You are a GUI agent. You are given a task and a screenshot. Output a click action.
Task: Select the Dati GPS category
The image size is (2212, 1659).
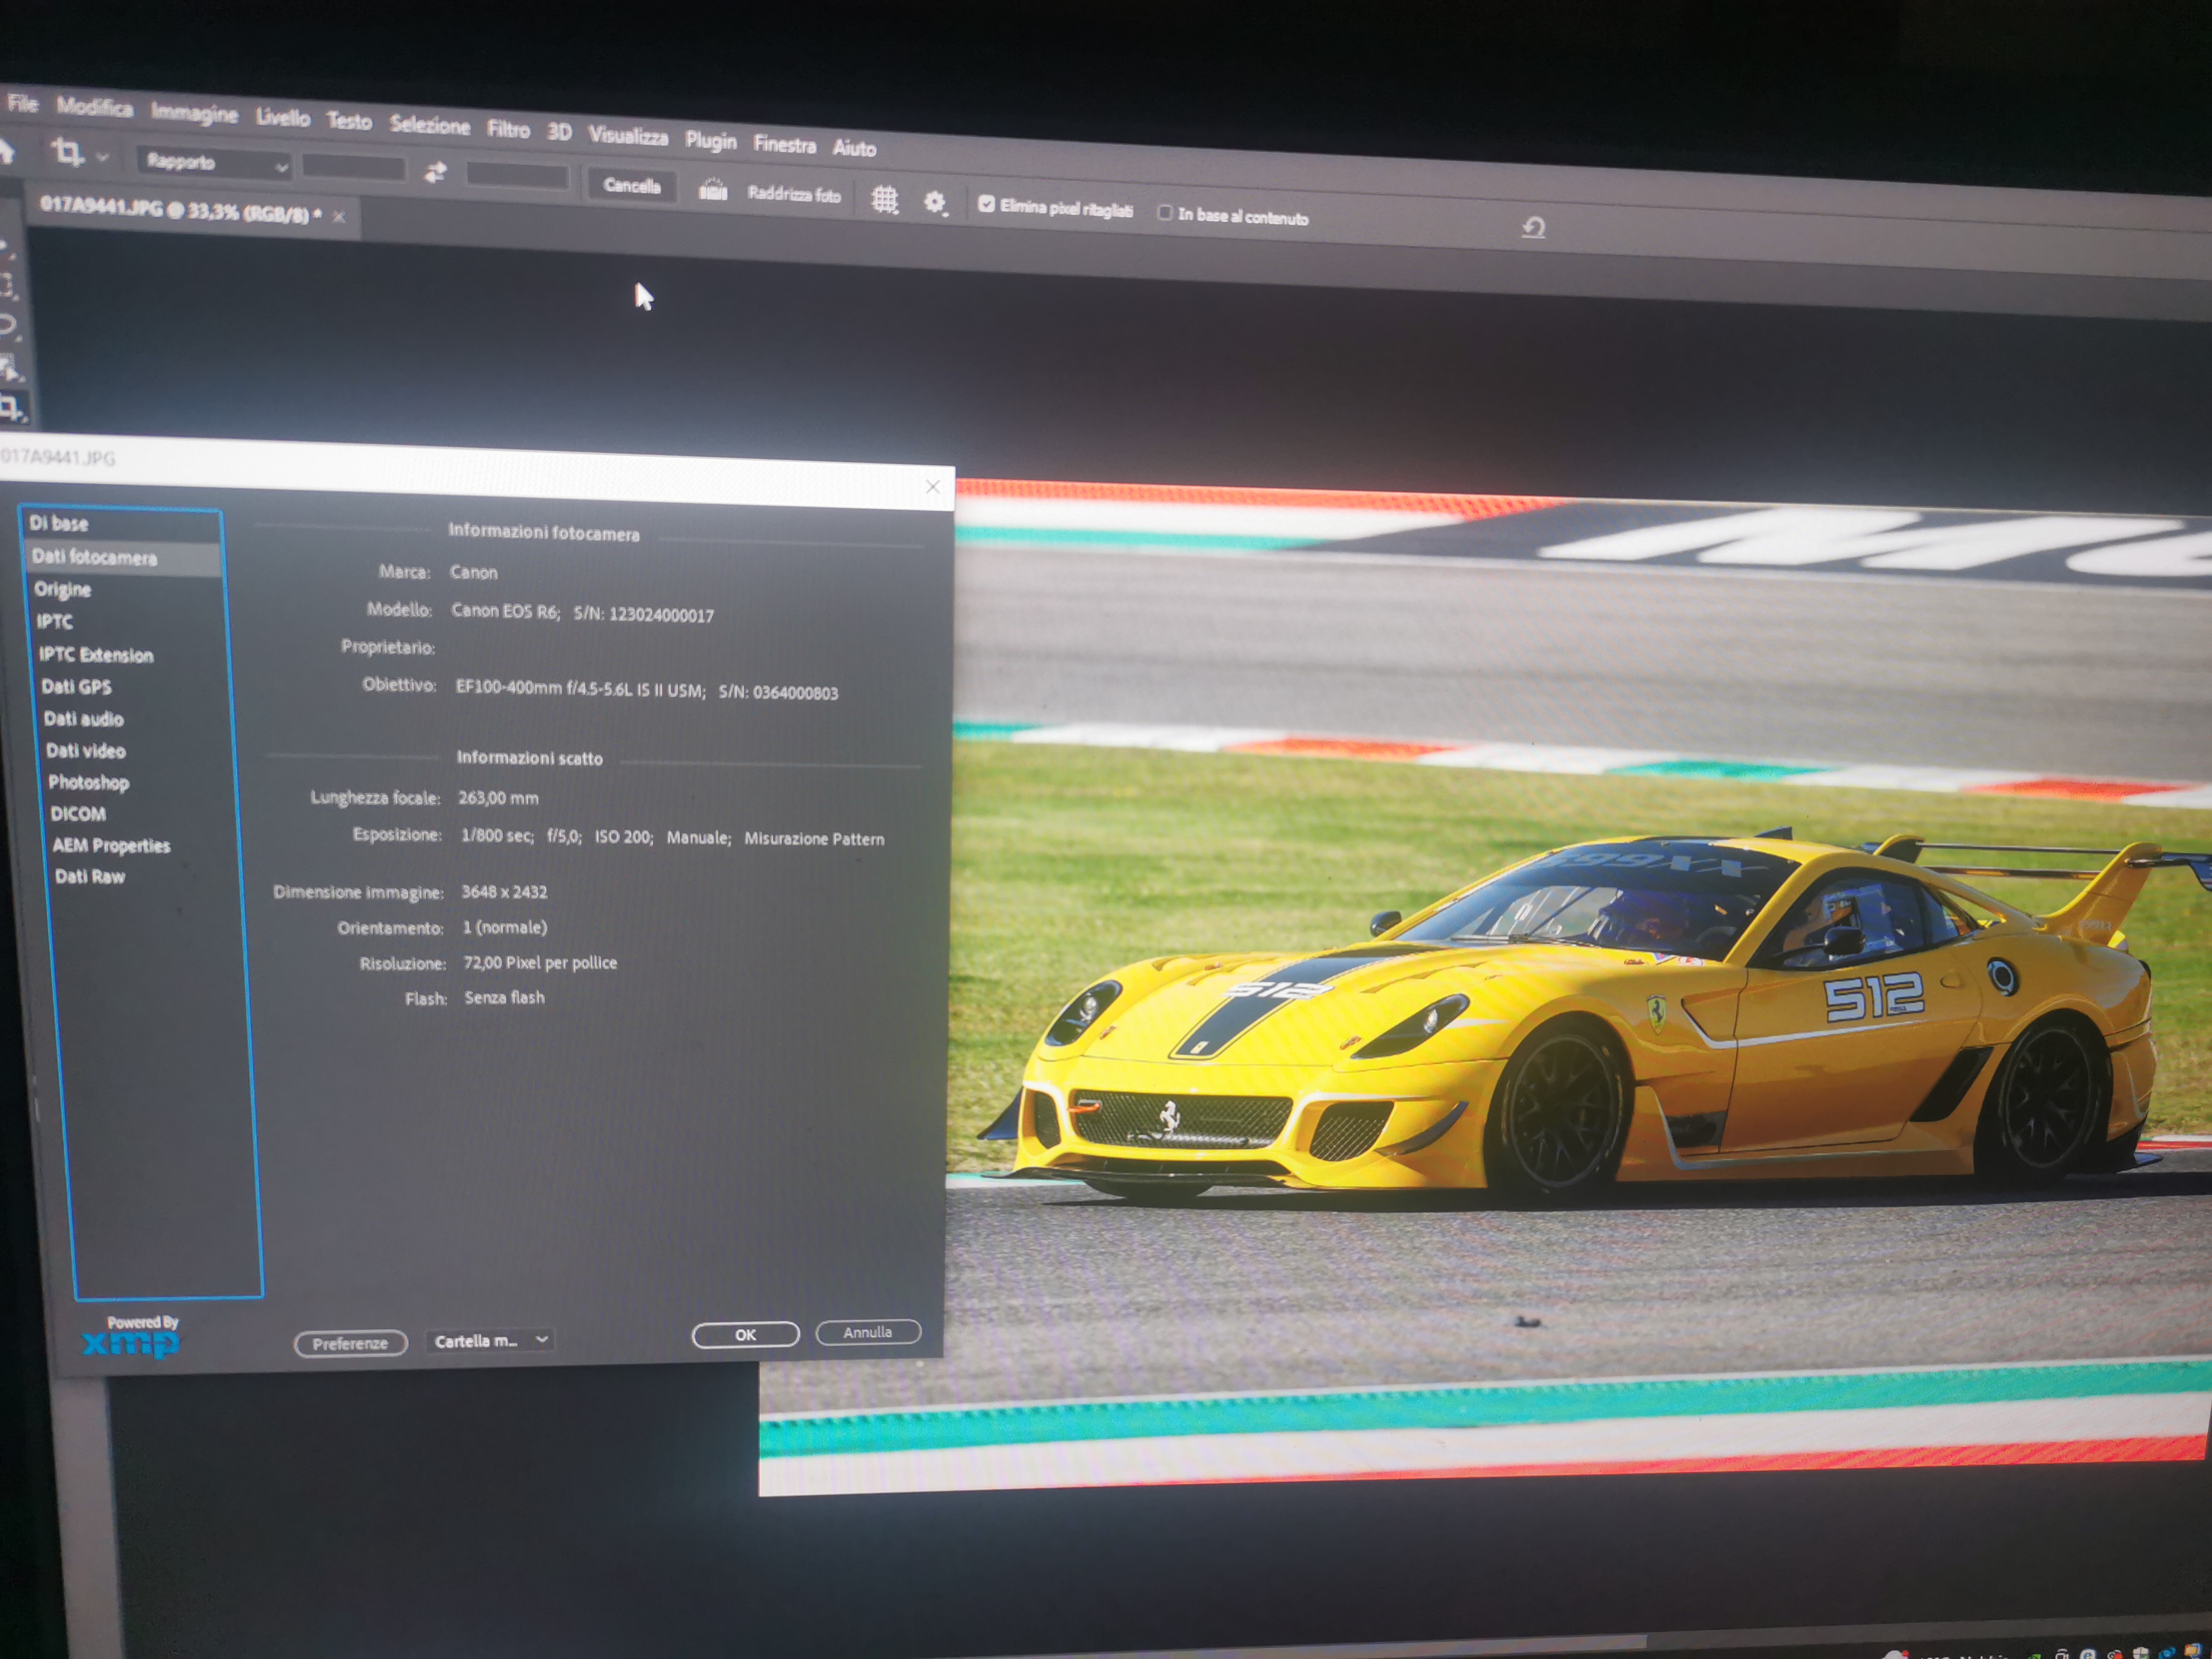(76, 686)
